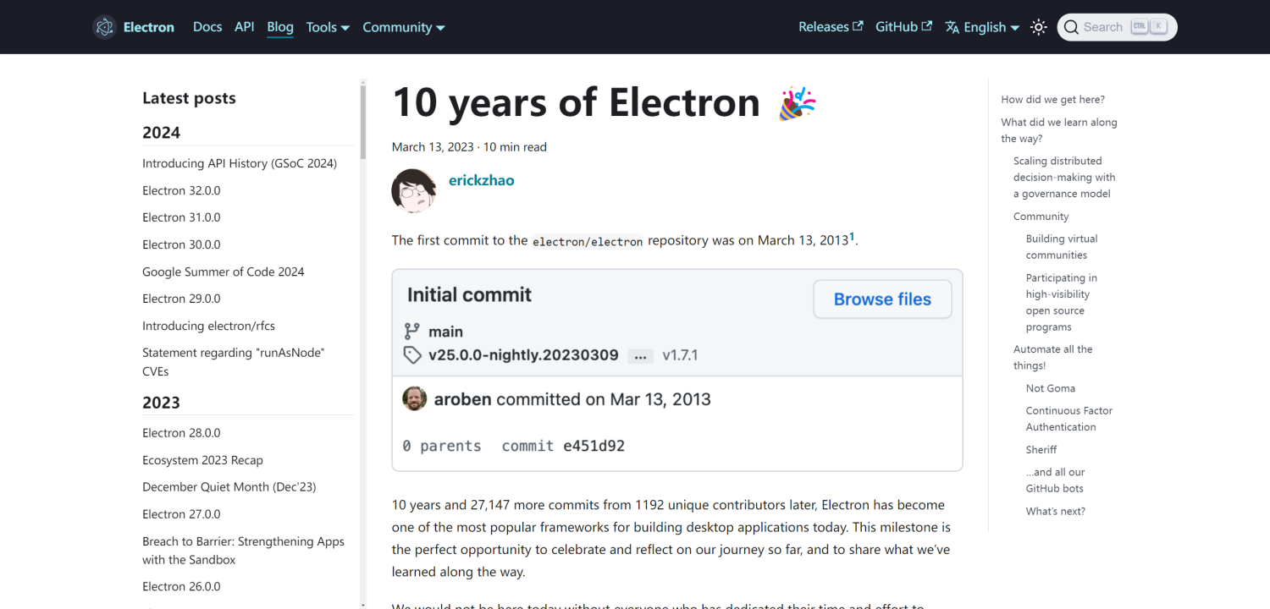The image size is (1270, 609).
Task: Click the GitHub external-link icon
Action: click(926, 25)
